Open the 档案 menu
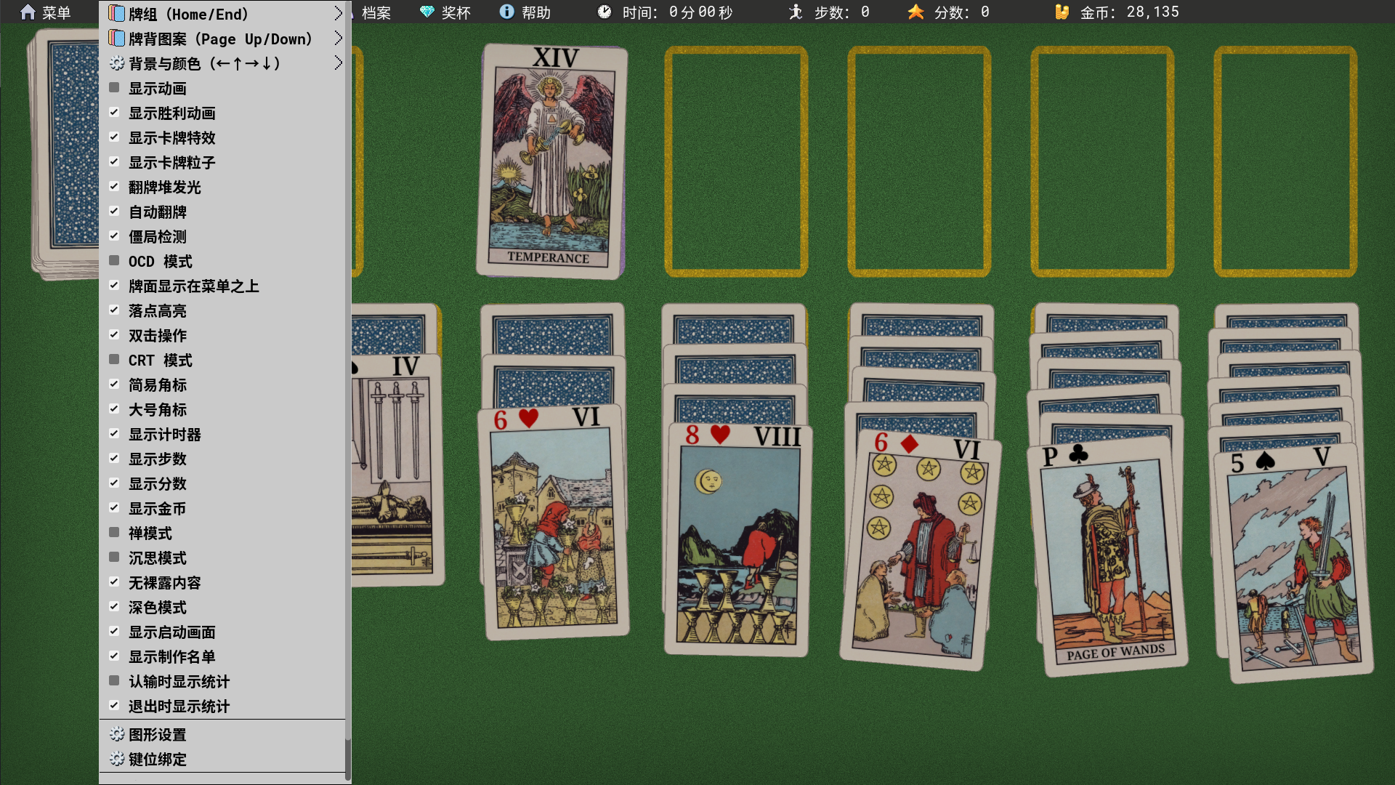Screen dimensions: 1395x785 tap(376, 12)
